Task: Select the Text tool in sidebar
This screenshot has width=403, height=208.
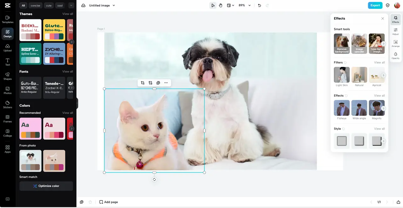Action: (8, 62)
